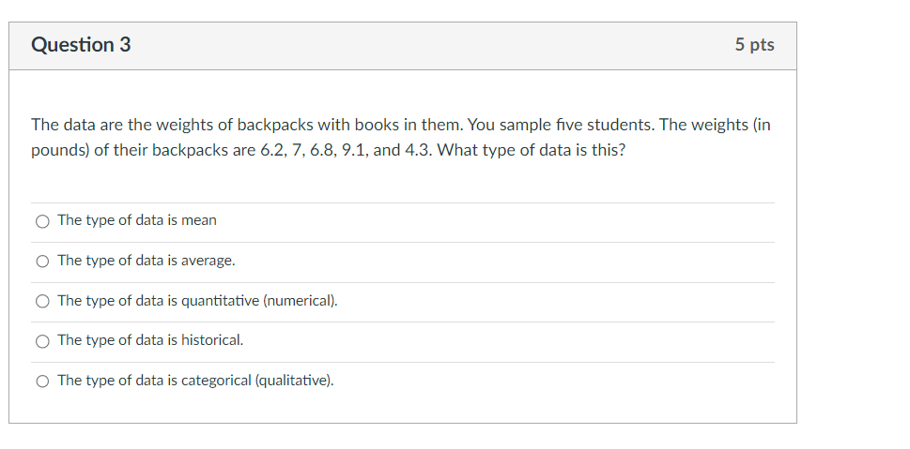The height and width of the screenshot is (449, 910).
Task: Click the word "(numerical)" in the third option
Action: pyautogui.click(x=300, y=301)
